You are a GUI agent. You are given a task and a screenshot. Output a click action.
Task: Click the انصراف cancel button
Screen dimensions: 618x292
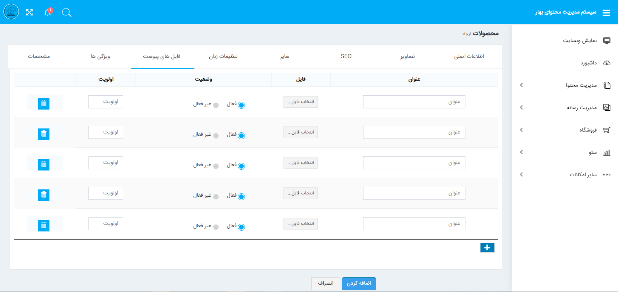coord(326,284)
